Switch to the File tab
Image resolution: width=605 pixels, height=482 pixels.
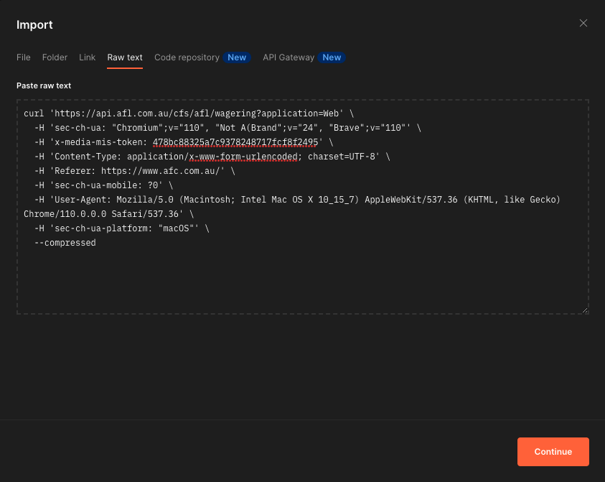pyautogui.click(x=24, y=57)
